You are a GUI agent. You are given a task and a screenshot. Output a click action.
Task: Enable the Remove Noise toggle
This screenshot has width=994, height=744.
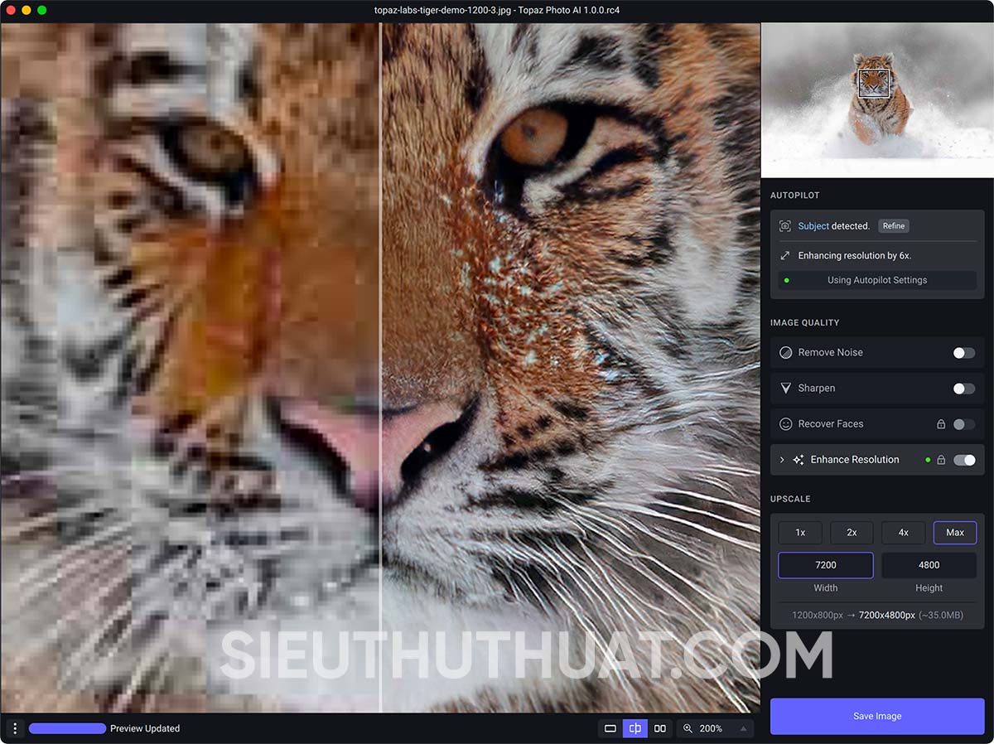964,353
